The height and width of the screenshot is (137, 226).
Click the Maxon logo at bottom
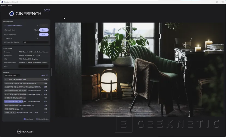tap(25, 132)
